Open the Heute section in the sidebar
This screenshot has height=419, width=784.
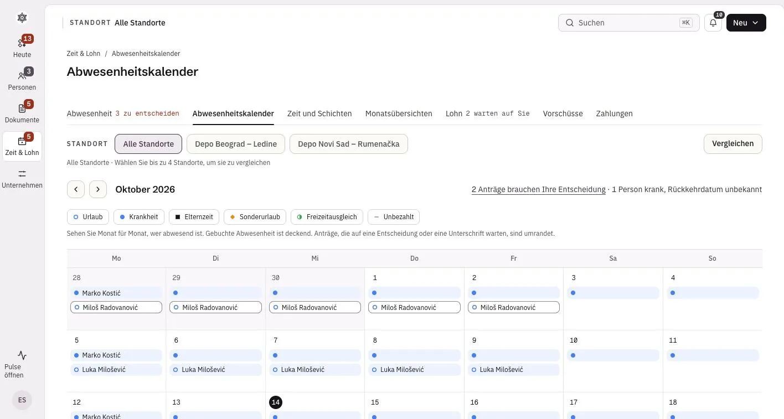[22, 48]
